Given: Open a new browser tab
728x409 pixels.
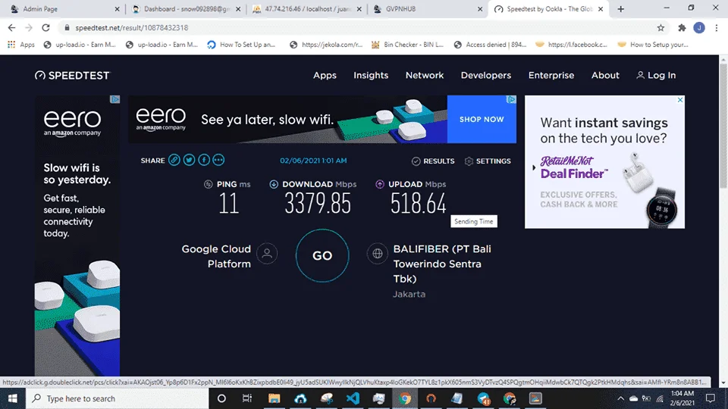Looking at the screenshot, I should pyautogui.click(x=621, y=9).
